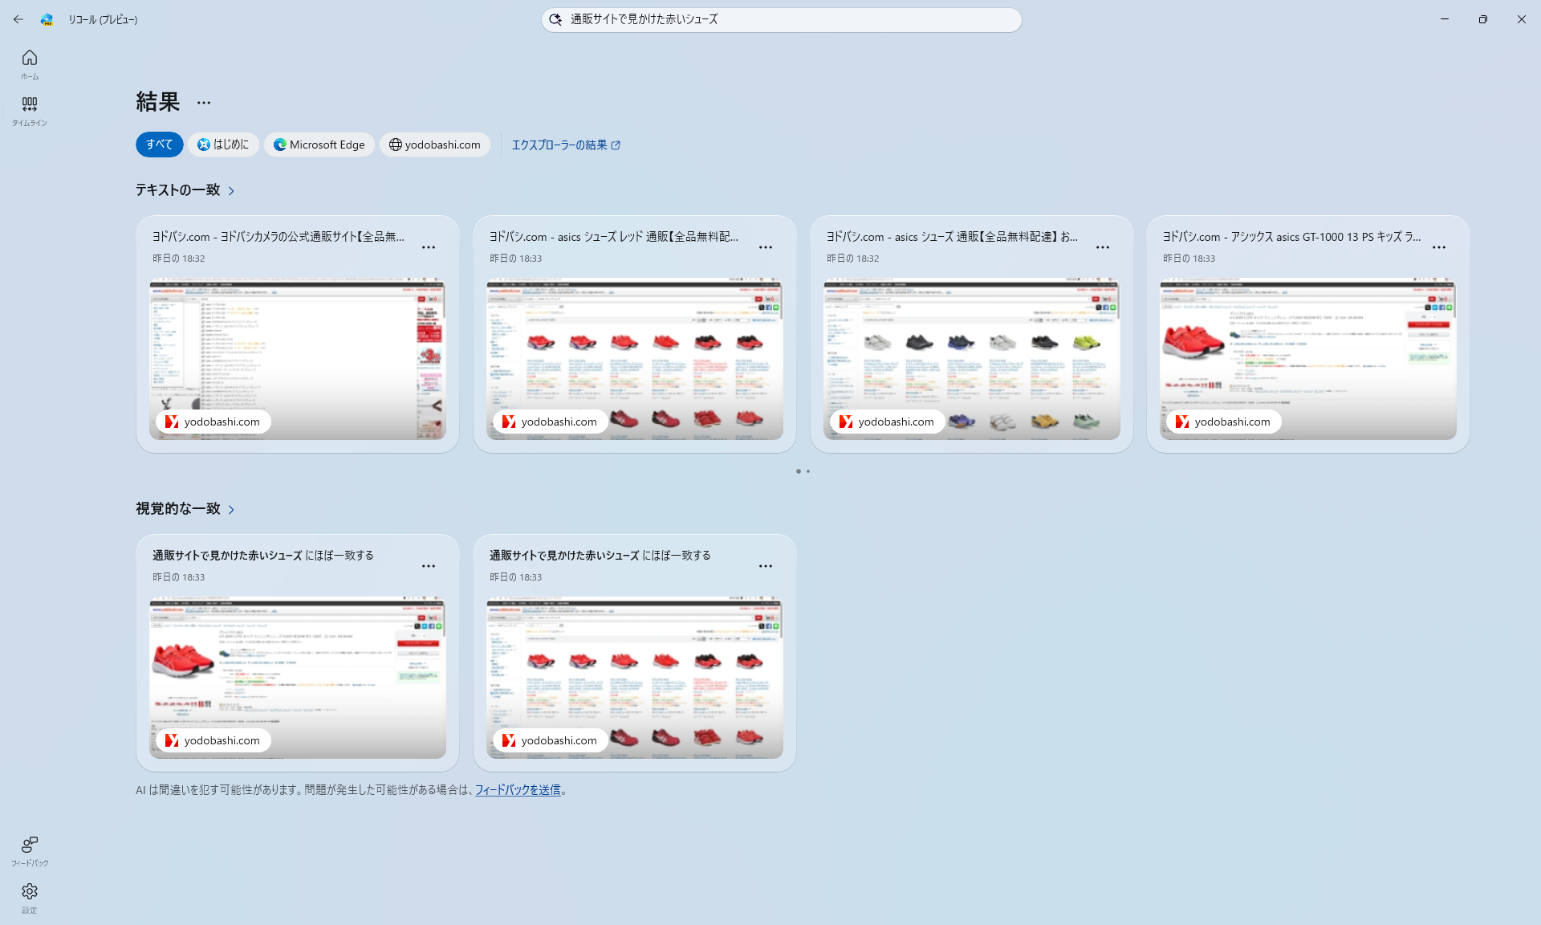Filter results by Microsoft Edge
Screen dimensions: 1541x925
pyautogui.click(x=319, y=145)
